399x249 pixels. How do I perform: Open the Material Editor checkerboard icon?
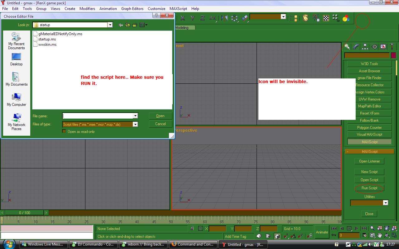pyautogui.click(x=326, y=18)
